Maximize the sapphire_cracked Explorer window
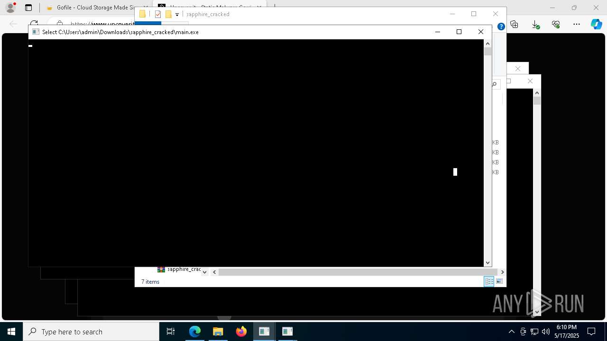This screenshot has width=607, height=341. click(x=473, y=14)
